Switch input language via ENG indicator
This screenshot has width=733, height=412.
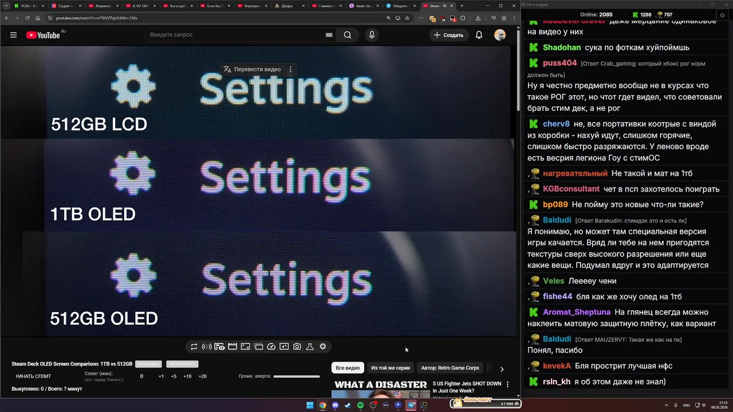(x=687, y=405)
